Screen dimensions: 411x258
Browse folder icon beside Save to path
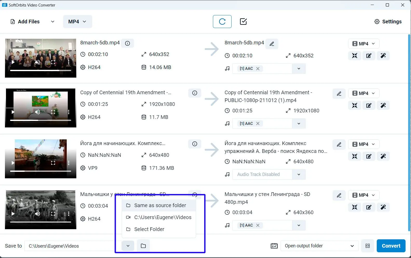tap(143, 246)
